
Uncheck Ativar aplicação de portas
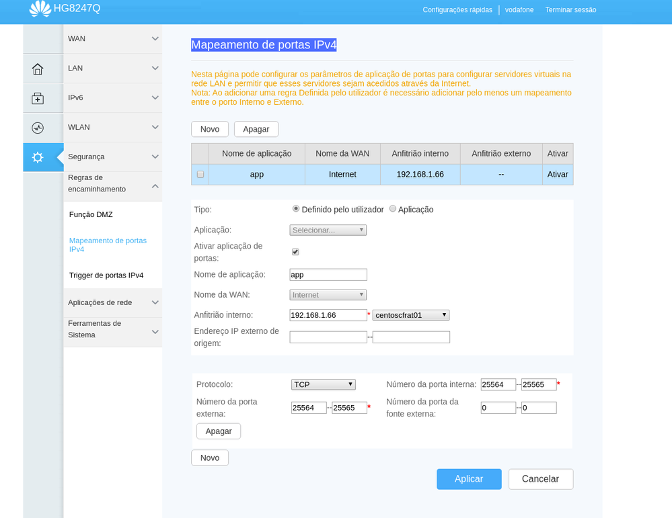point(295,251)
